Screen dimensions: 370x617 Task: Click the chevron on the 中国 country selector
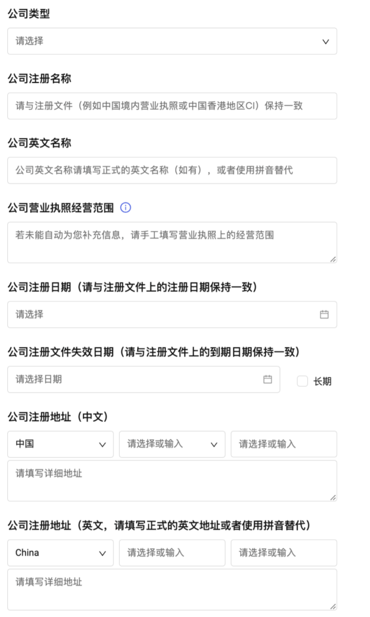click(101, 444)
